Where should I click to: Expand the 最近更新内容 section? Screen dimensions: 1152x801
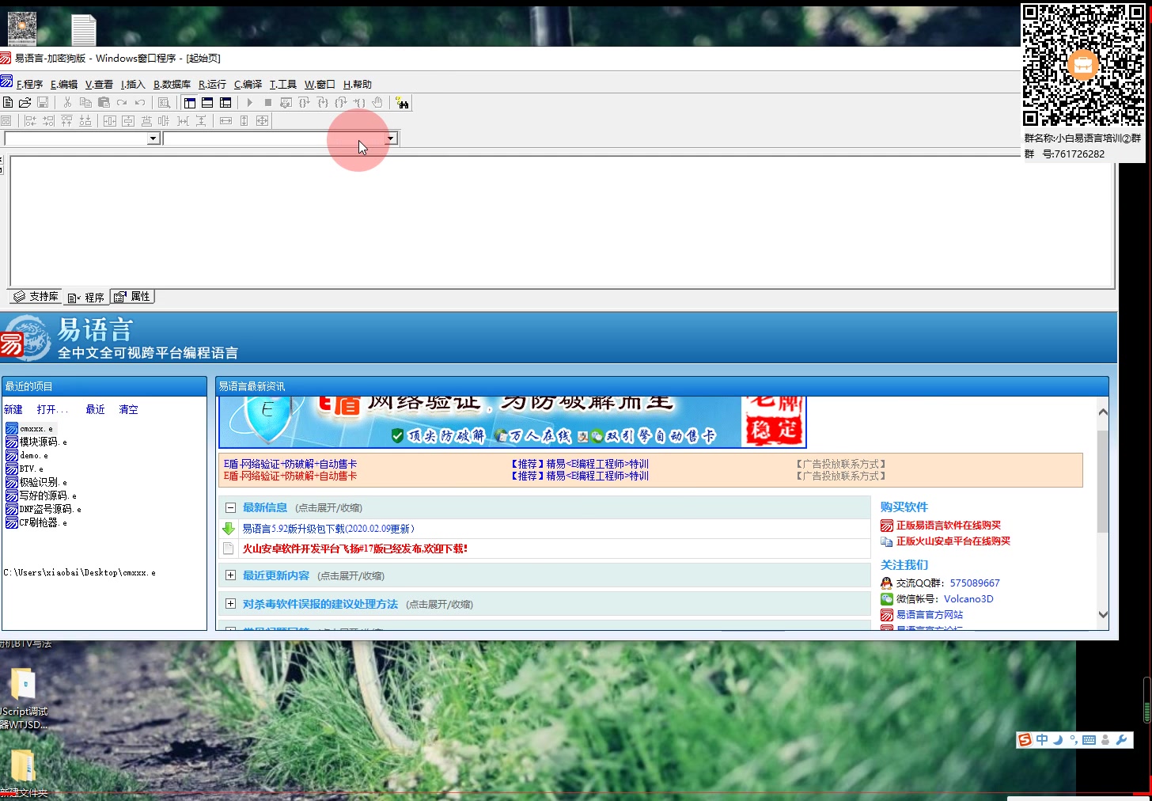point(230,575)
